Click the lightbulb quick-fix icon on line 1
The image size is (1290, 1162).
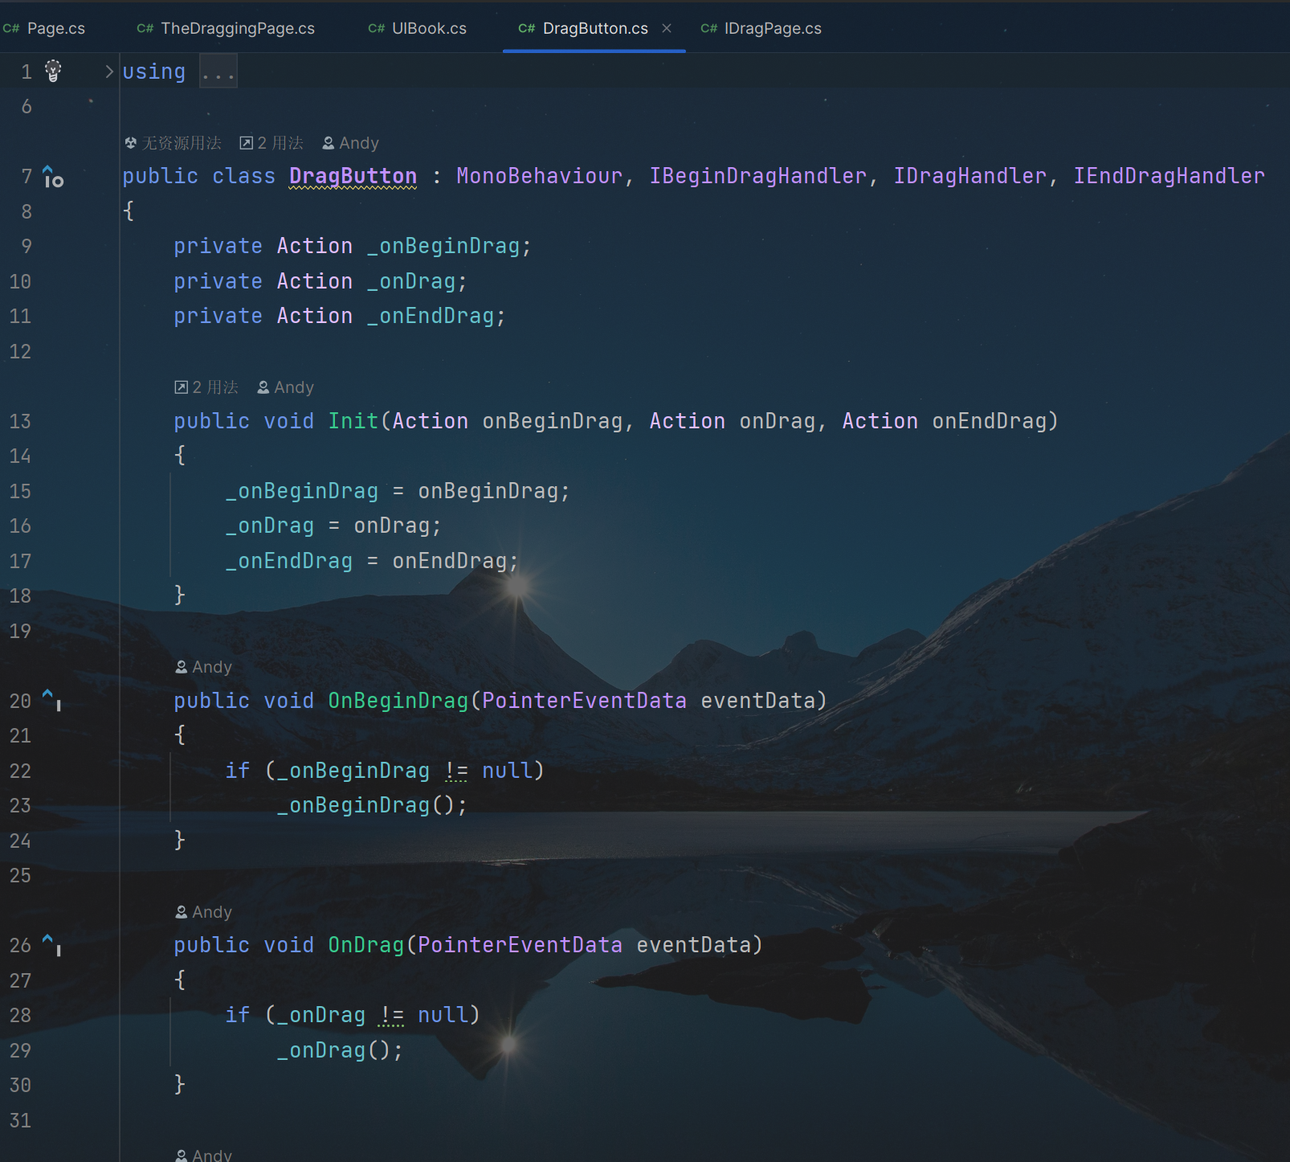pos(53,71)
